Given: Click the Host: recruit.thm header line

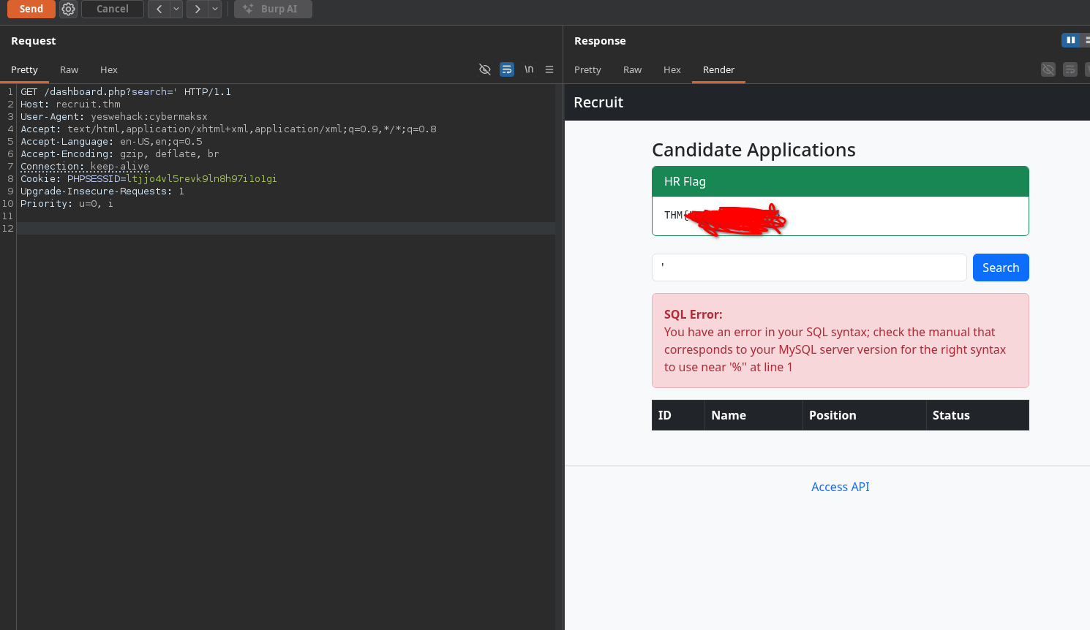Looking at the screenshot, I should pyautogui.click(x=70, y=105).
